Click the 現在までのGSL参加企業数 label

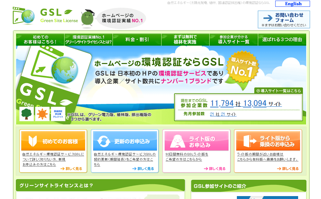194,103
